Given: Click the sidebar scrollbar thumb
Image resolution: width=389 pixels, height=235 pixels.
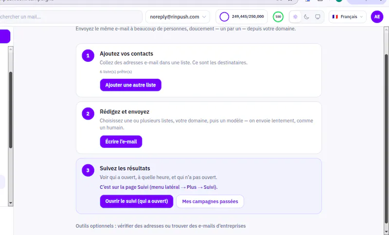Looking at the screenshot, I should 10,110.
